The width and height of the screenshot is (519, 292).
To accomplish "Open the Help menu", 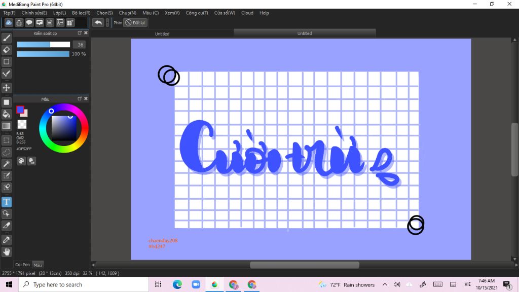I will (264, 13).
